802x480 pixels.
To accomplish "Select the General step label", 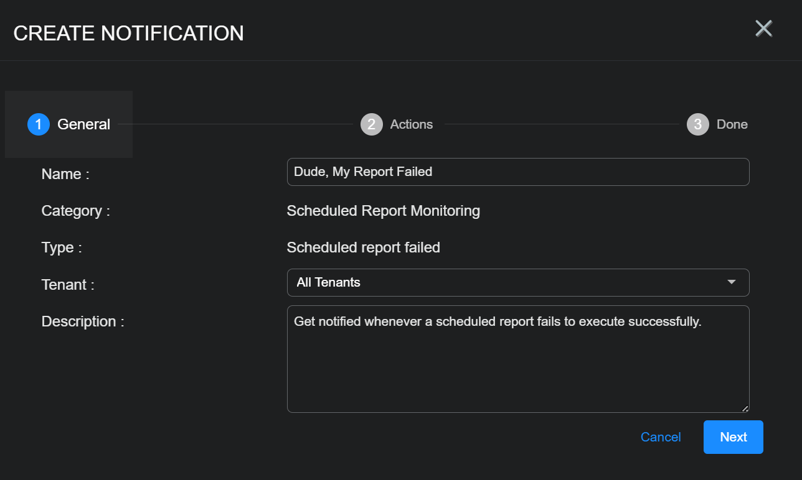I will pos(83,124).
